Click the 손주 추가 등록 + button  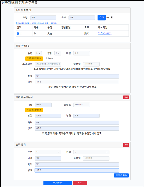(121, 175)
